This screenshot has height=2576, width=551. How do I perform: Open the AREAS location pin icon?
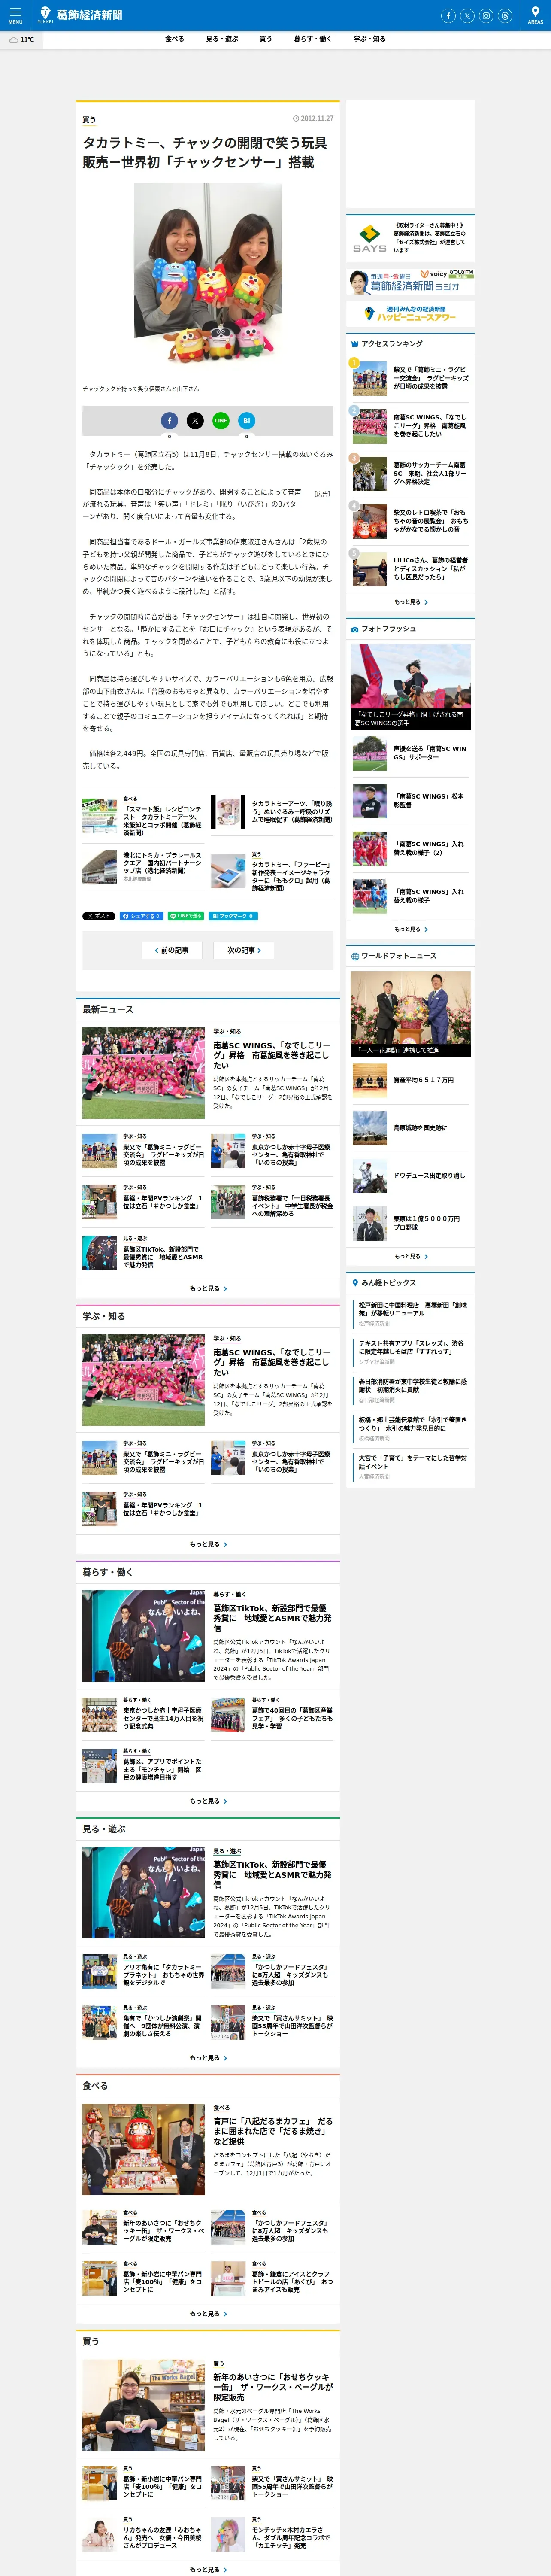click(535, 15)
